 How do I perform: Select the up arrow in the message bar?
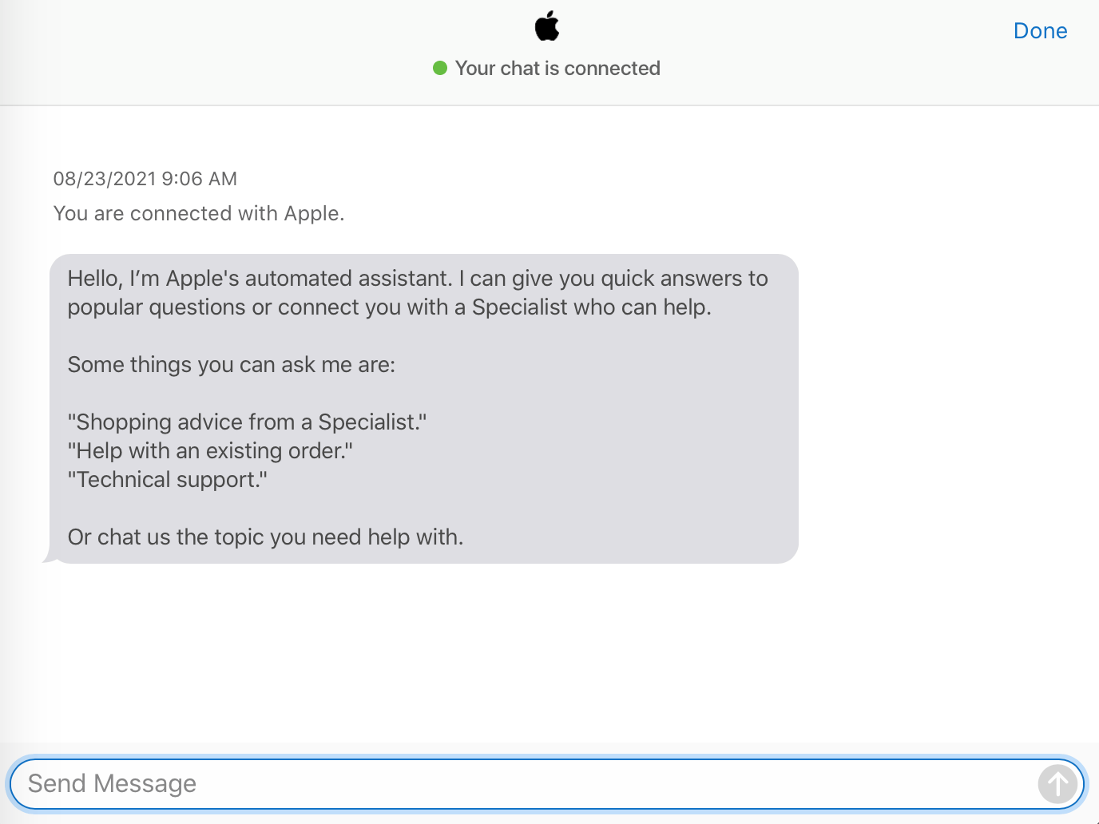1057,784
